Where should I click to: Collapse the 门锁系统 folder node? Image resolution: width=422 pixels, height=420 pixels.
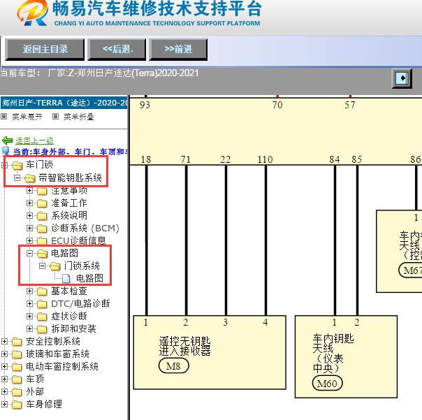[42, 266]
